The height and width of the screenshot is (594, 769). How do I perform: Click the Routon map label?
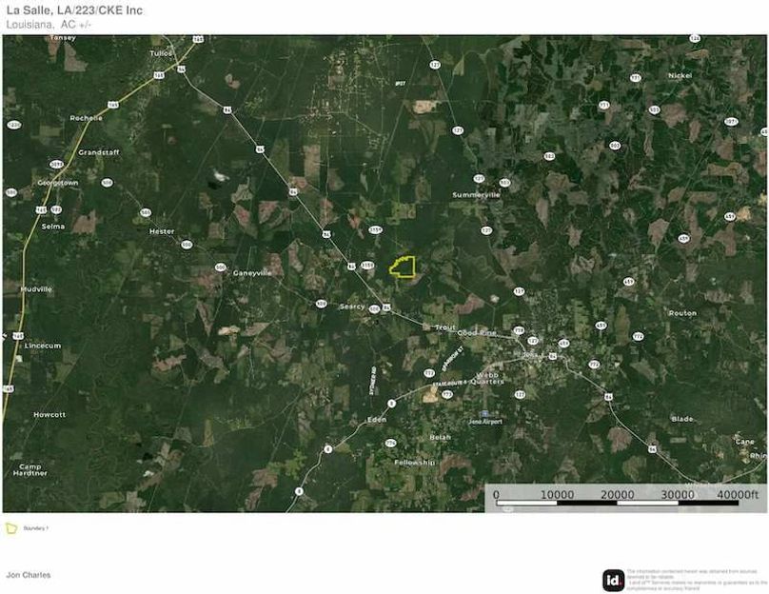click(682, 313)
